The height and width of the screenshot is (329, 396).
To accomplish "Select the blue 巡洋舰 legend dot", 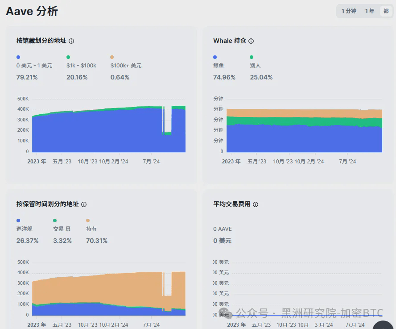I will [x=18, y=221].
